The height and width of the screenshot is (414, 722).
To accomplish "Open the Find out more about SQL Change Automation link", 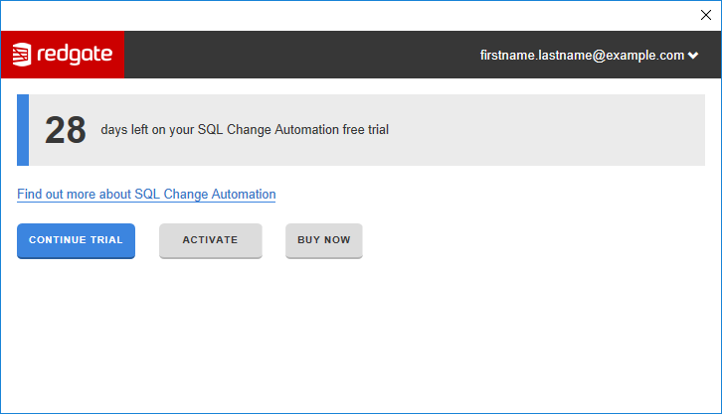I will coord(146,195).
